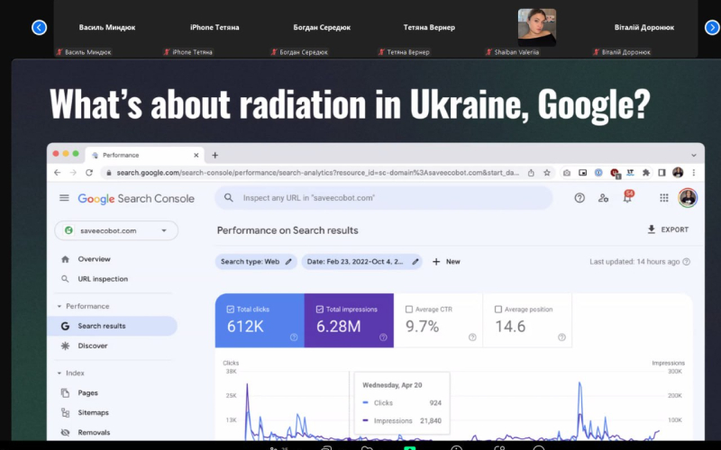The height and width of the screenshot is (450, 721).
Task: Select Віталій Доронюк participant tile
Action: (x=643, y=28)
